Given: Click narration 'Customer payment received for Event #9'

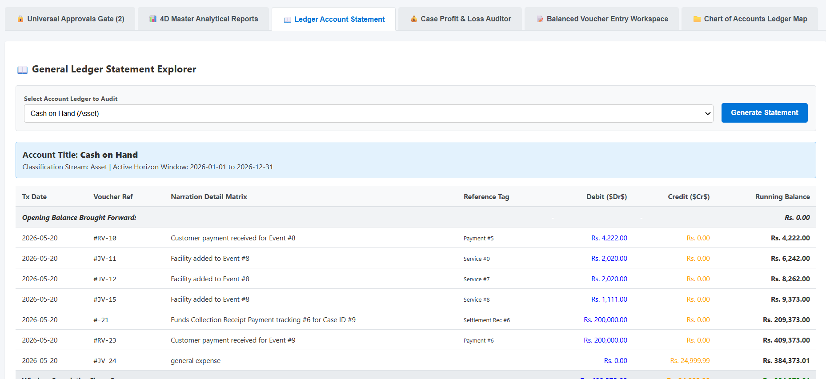Looking at the screenshot, I should 233,340.
